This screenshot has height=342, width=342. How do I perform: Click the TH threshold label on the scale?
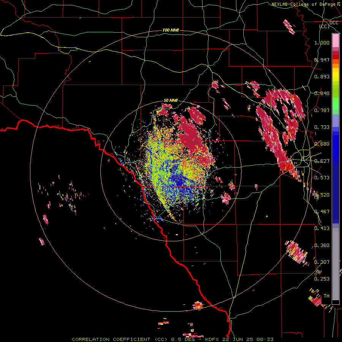click(326, 296)
